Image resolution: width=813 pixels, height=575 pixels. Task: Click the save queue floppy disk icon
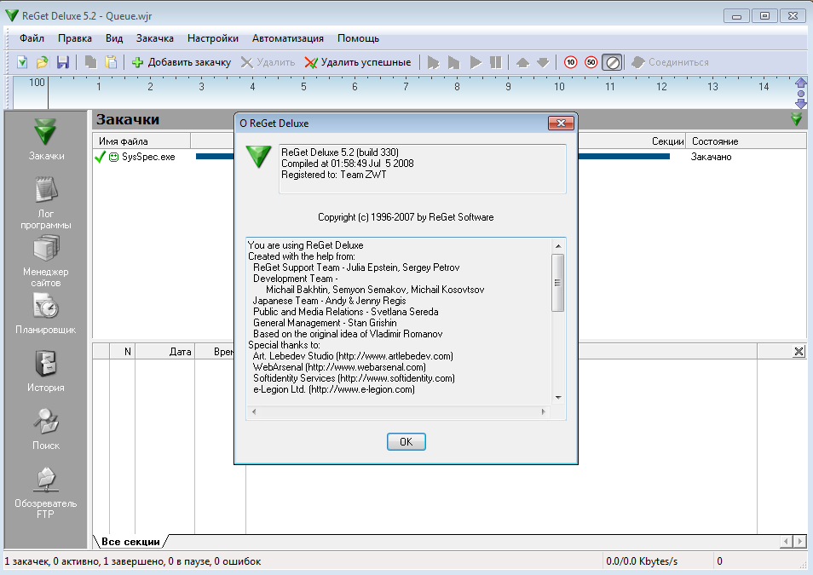coord(62,62)
